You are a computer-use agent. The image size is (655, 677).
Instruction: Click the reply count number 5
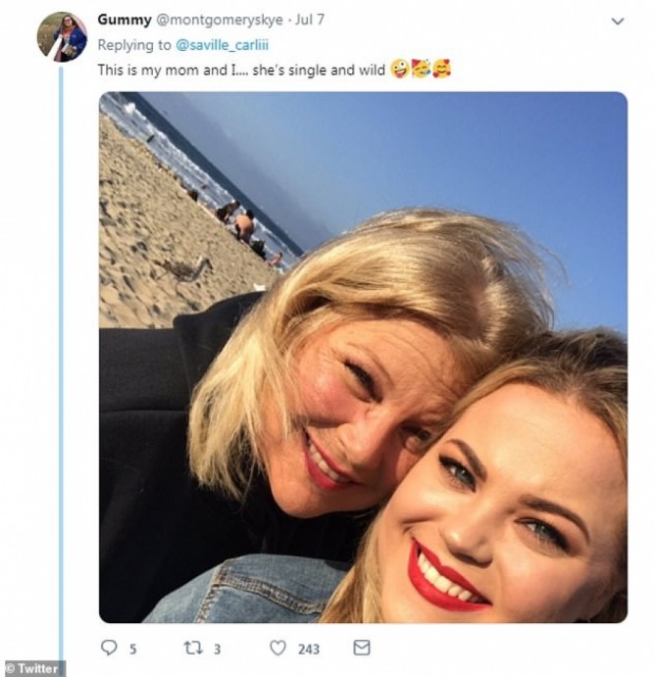tap(133, 648)
